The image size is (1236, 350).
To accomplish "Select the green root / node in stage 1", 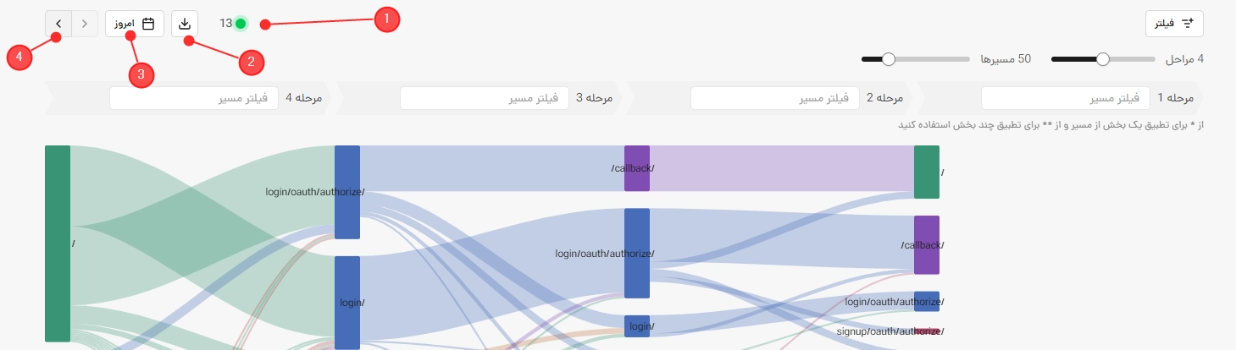I will coord(927,172).
